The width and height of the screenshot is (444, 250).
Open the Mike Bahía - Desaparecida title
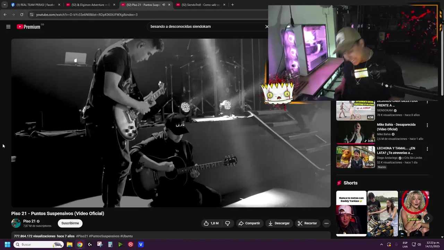(396, 127)
